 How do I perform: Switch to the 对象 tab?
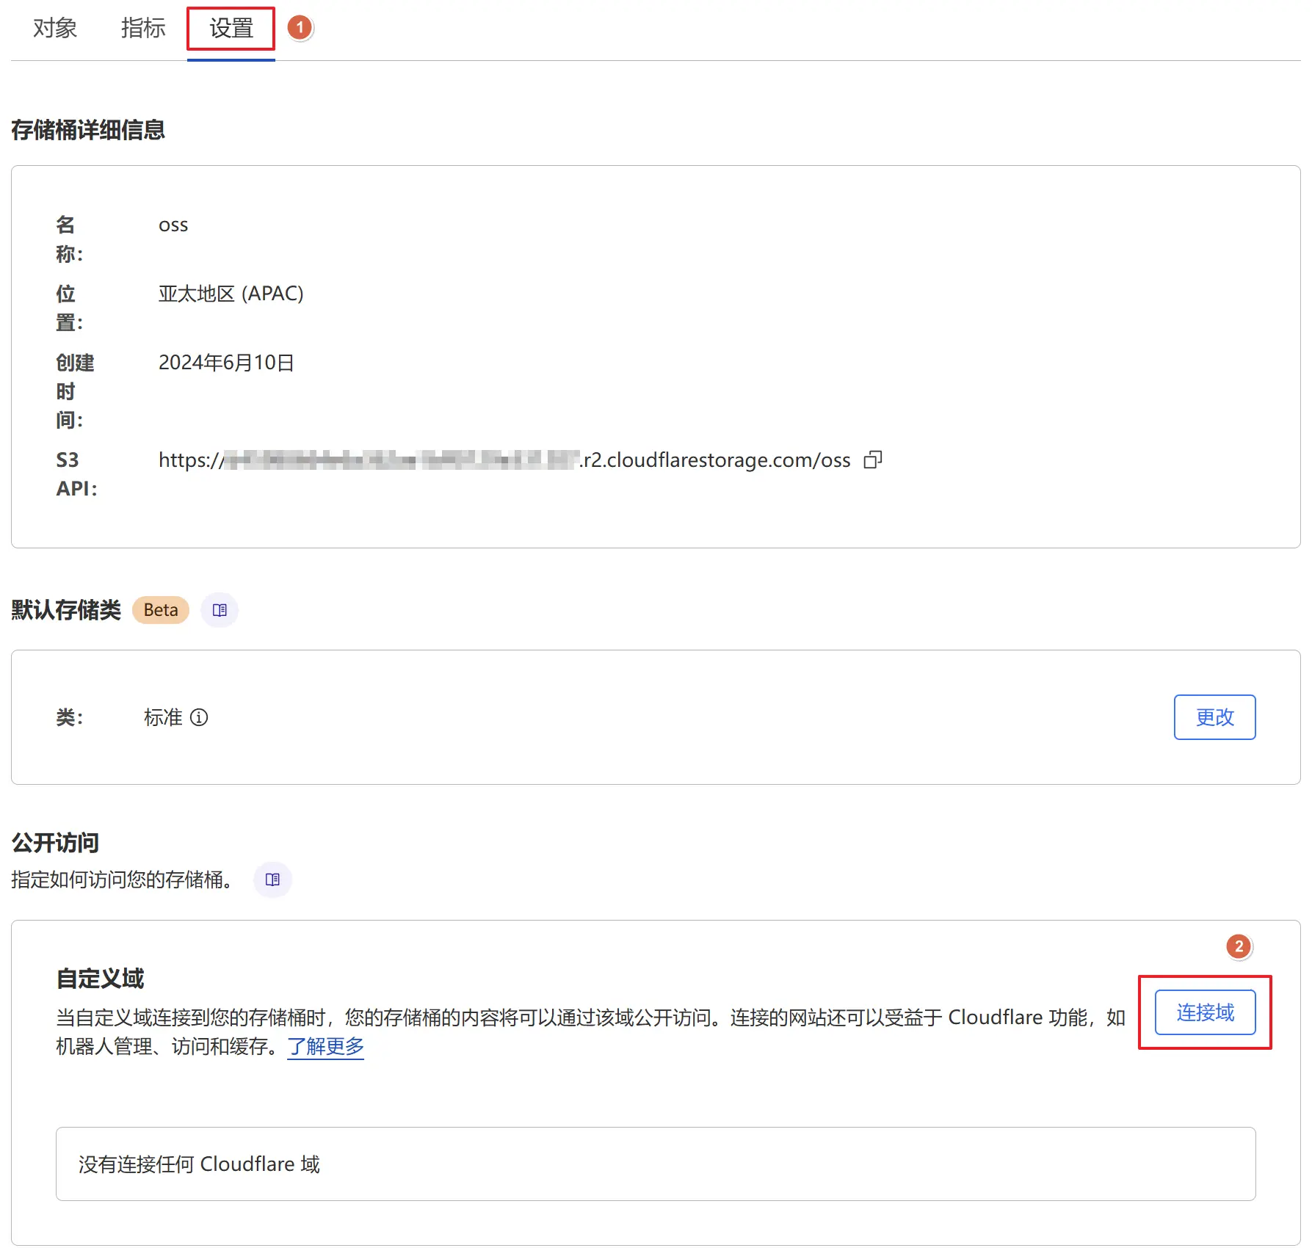point(55,29)
